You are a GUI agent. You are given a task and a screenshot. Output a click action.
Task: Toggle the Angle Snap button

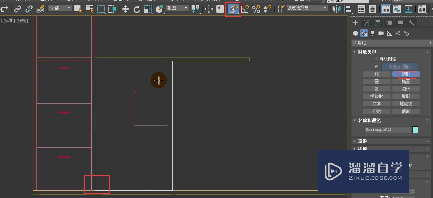click(245, 9)
